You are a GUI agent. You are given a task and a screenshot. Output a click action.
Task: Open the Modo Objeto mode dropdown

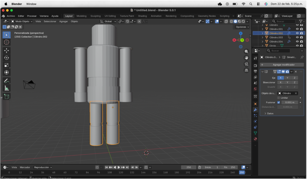point(22,21)
